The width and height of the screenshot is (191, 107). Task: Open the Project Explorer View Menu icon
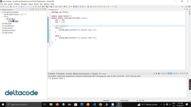[x=41, y=10]
